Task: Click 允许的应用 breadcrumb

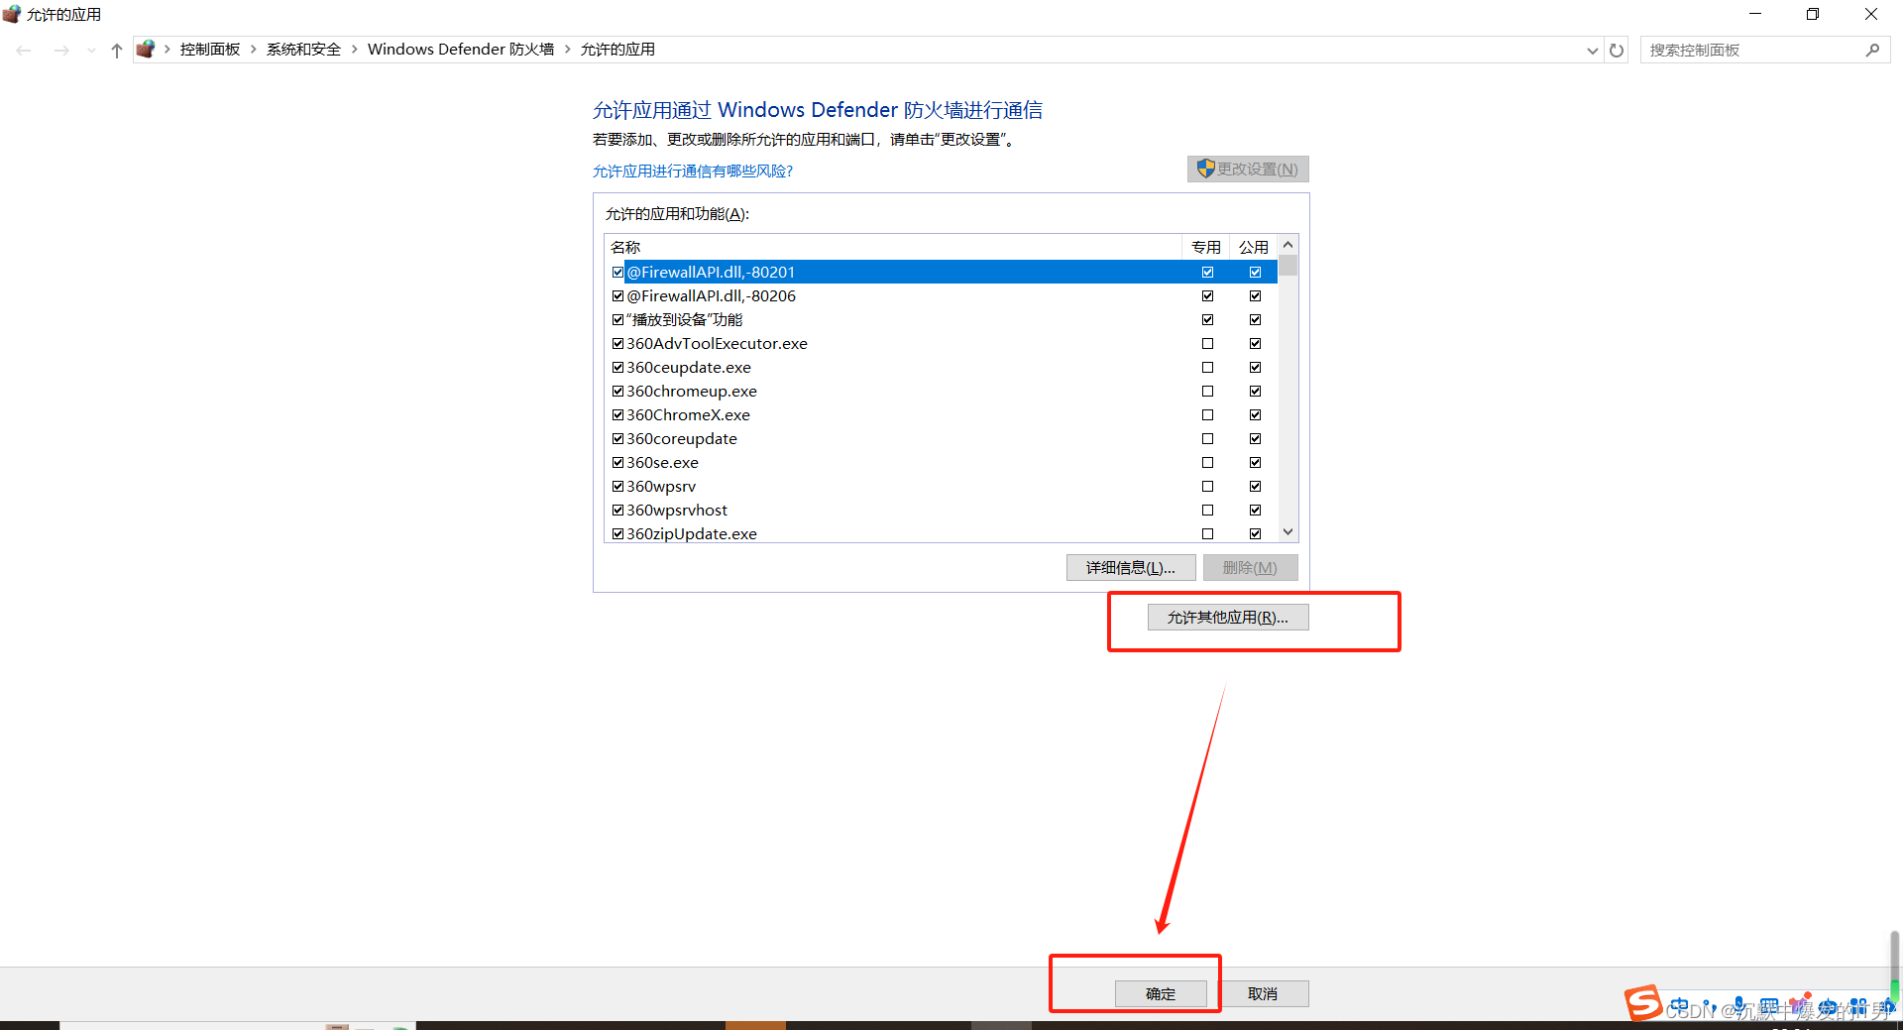Action: tap(617, 50)
